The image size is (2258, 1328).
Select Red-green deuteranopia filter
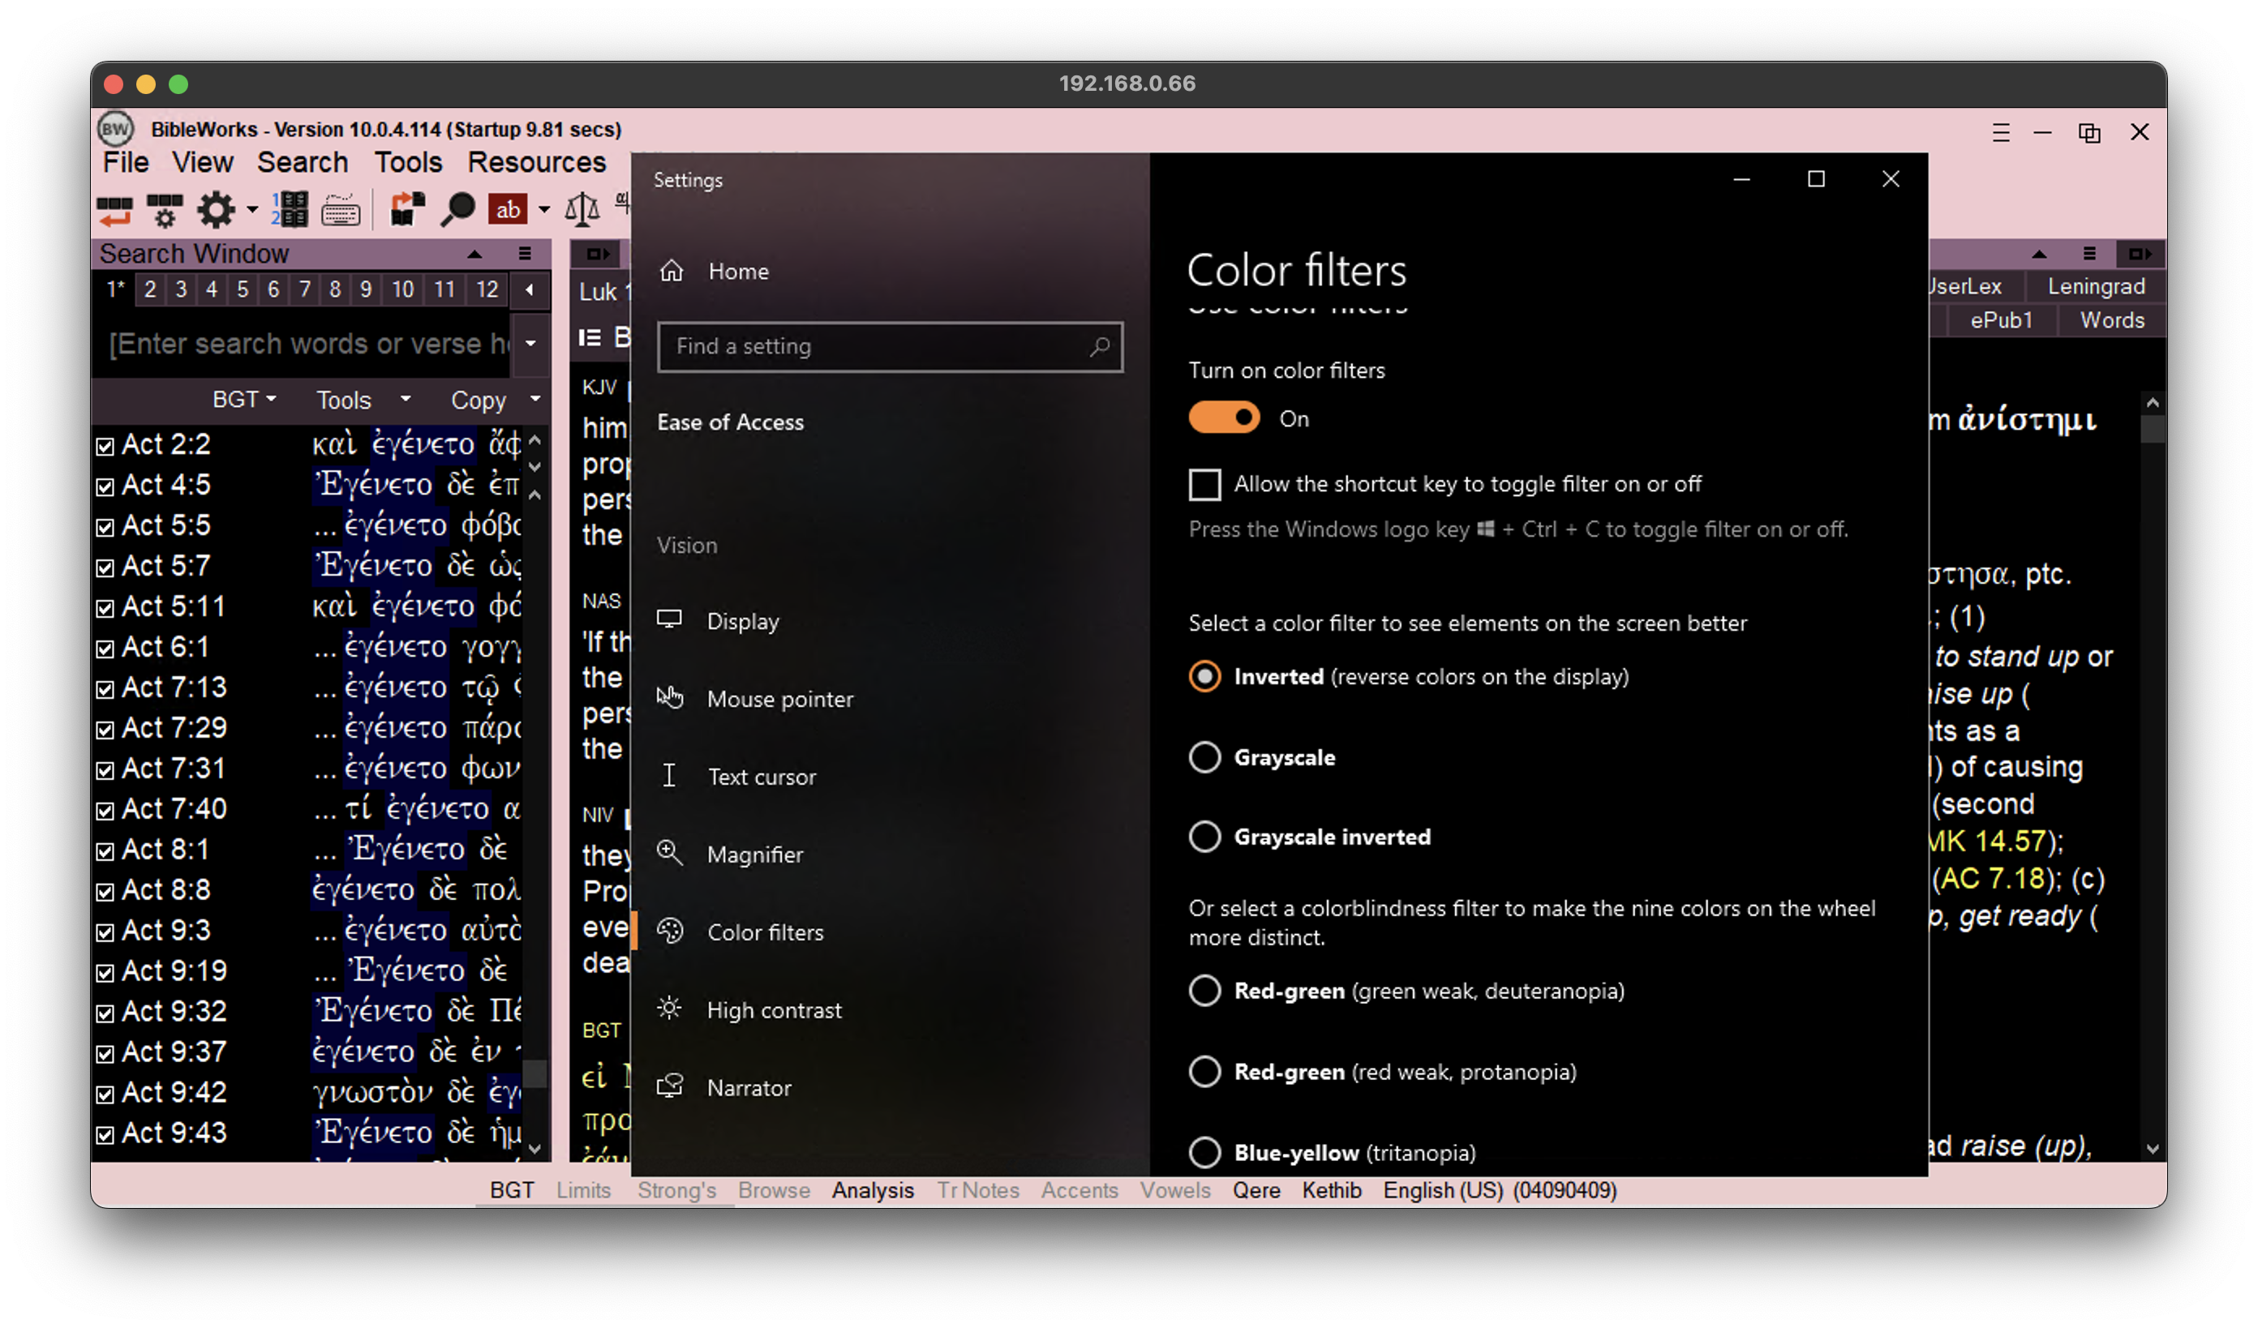(1204, 991)
